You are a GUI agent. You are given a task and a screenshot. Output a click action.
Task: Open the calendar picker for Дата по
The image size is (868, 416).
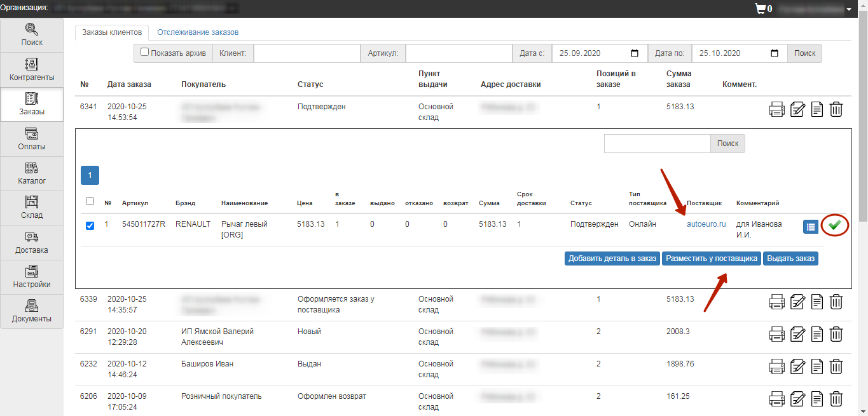click(x=775, y=53)
